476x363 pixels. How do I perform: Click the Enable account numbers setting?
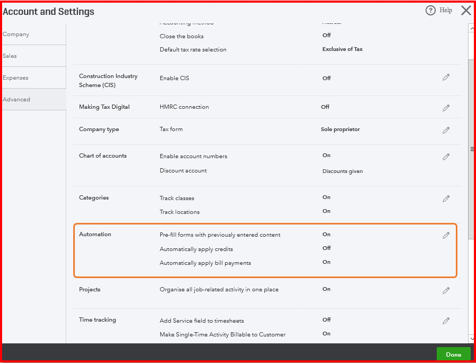(x=193, y=156)
